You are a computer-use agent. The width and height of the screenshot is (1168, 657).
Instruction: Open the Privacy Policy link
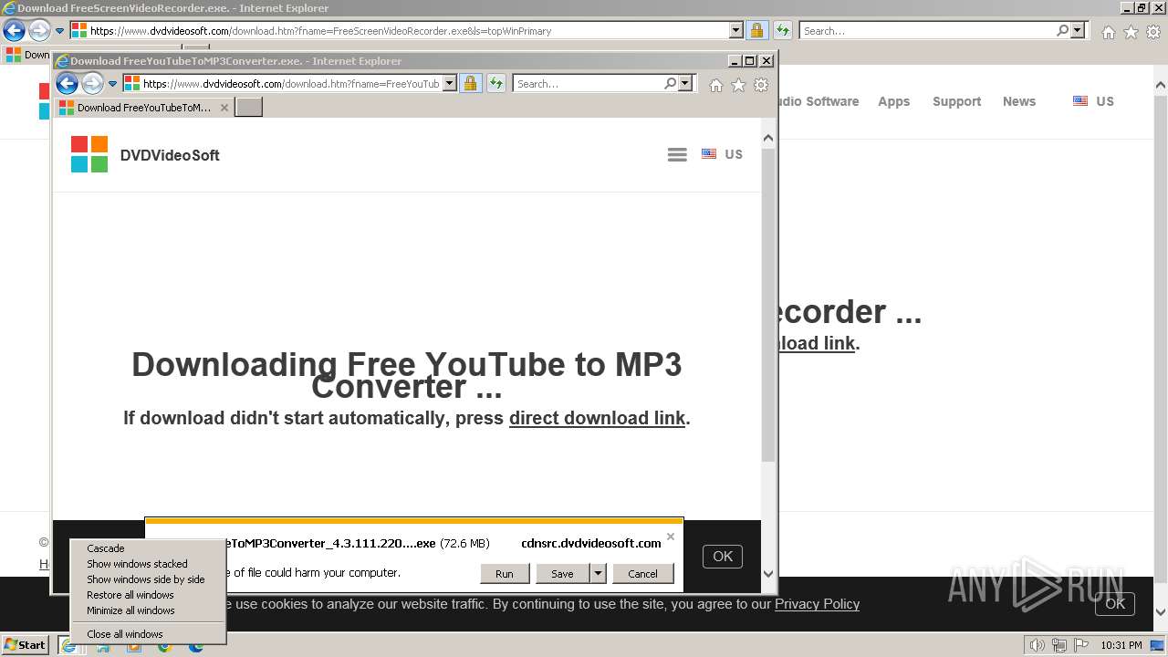(817, 604)
